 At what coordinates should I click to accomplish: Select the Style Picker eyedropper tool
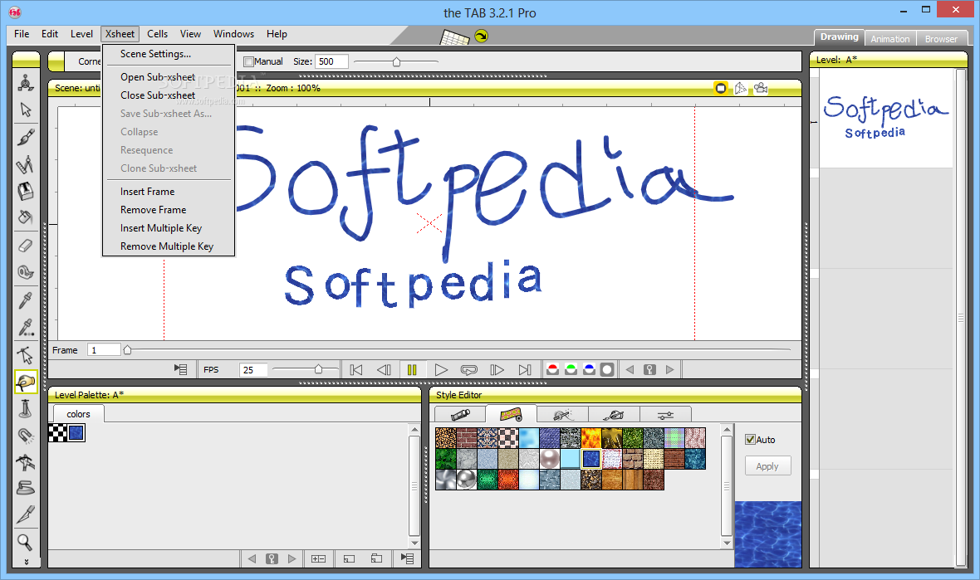(26, 300)
